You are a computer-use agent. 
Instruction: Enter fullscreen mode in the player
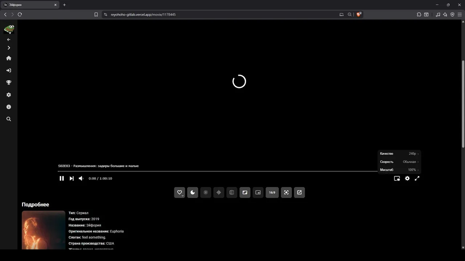pyautogui.click(x=417, y=178)
